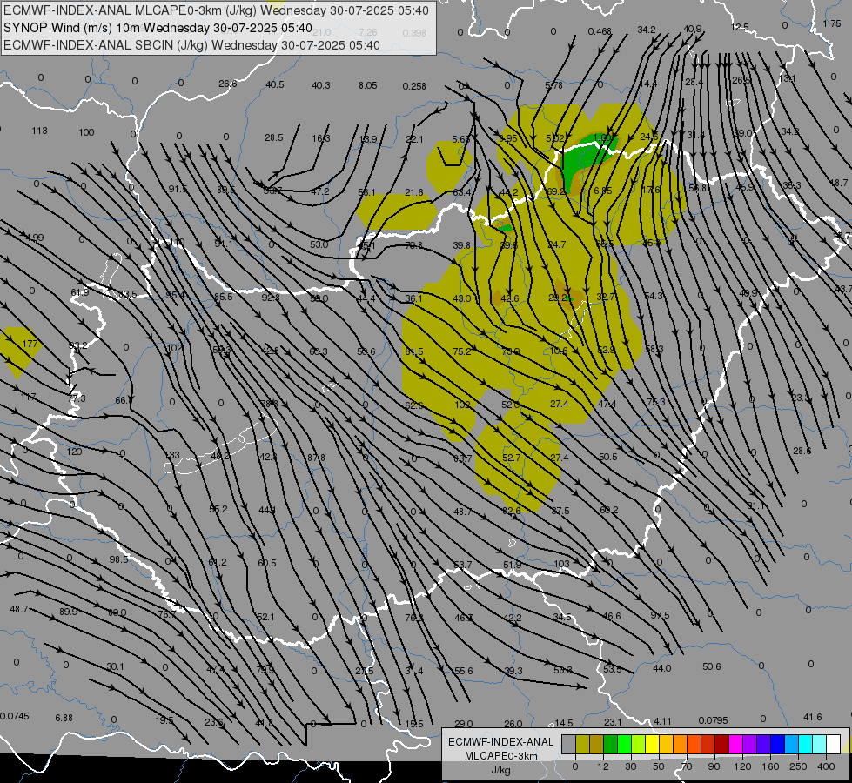Click the legend tick label '12'

[x=603, y=766]
